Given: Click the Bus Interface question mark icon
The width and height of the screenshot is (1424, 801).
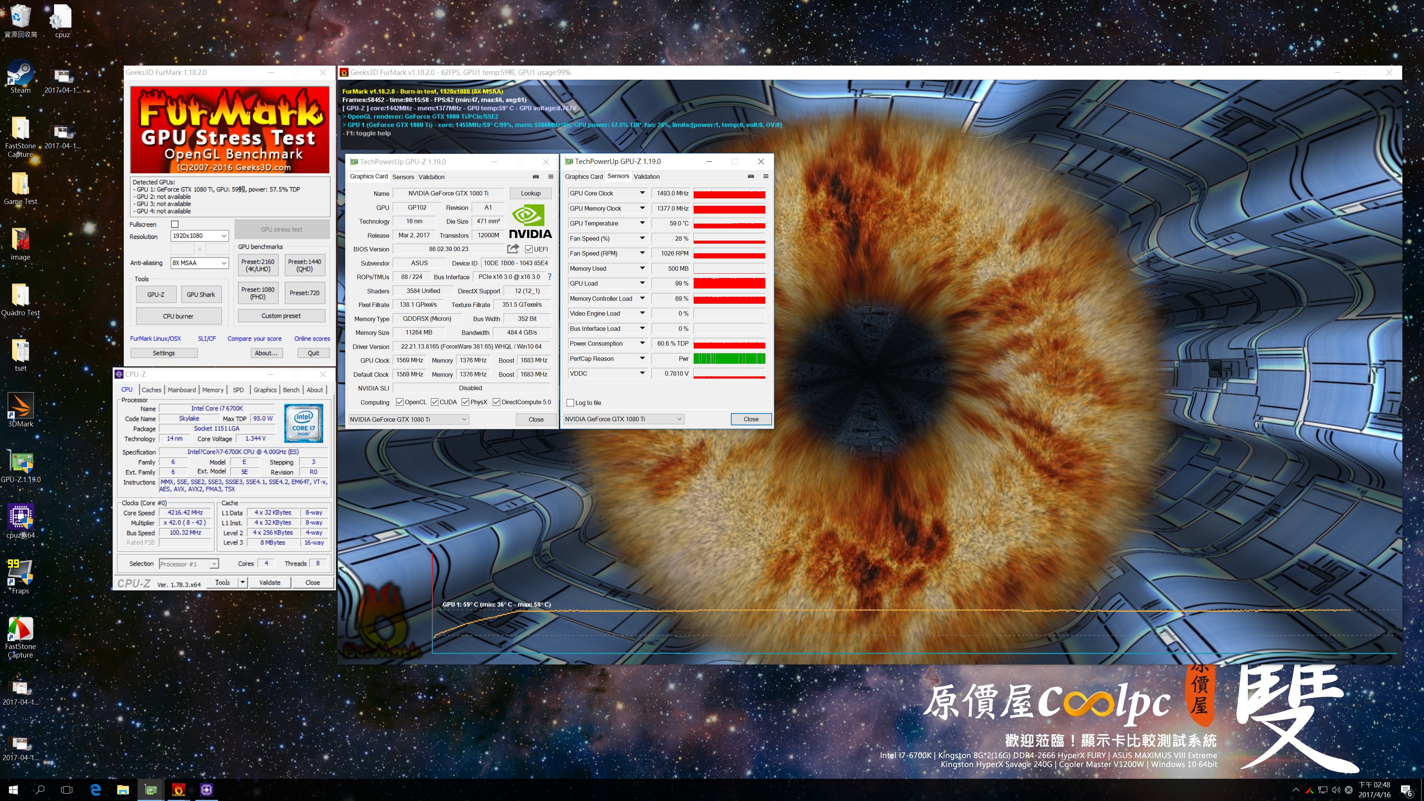Looking at the screenshot, I should tap(550, 277).
